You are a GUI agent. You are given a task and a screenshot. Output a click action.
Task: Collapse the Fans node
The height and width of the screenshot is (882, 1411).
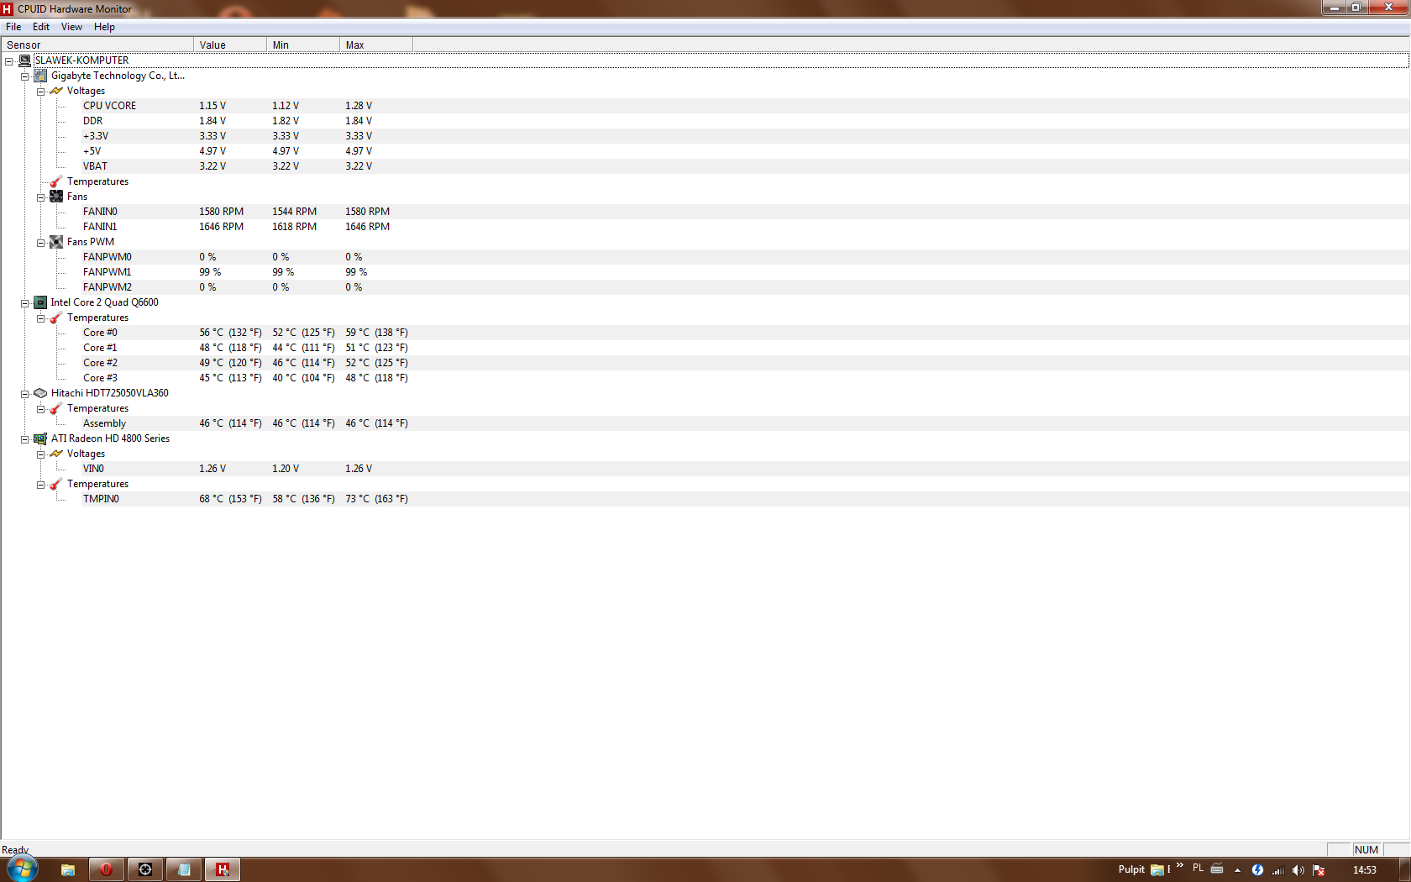(x=40, y=197)
